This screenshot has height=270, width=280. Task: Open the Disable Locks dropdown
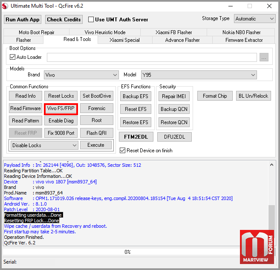tap(44, 145)
